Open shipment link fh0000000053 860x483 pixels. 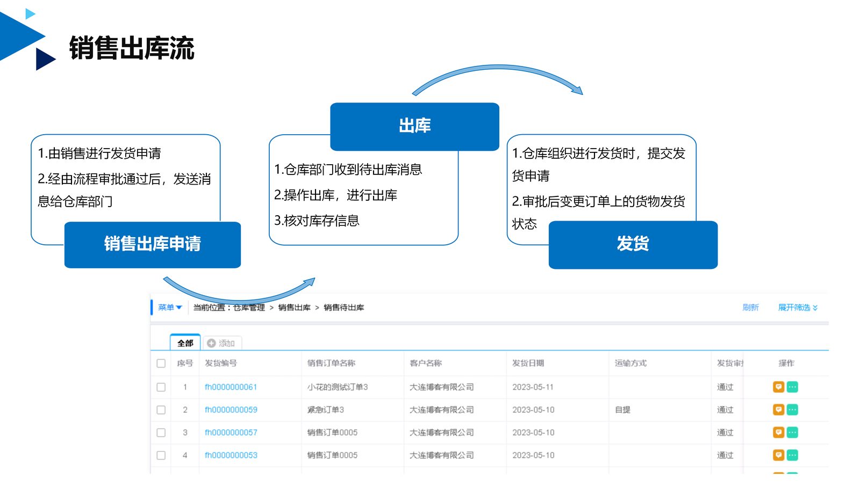[231, 455]
